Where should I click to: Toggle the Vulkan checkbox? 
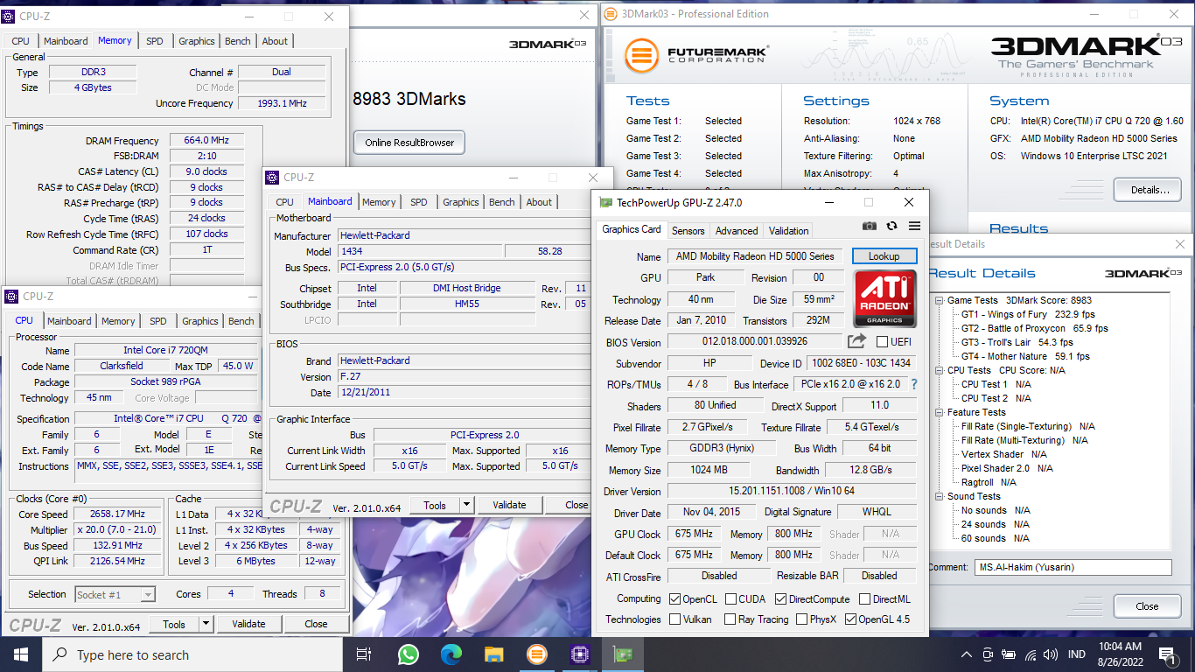[x=674, y=619]
